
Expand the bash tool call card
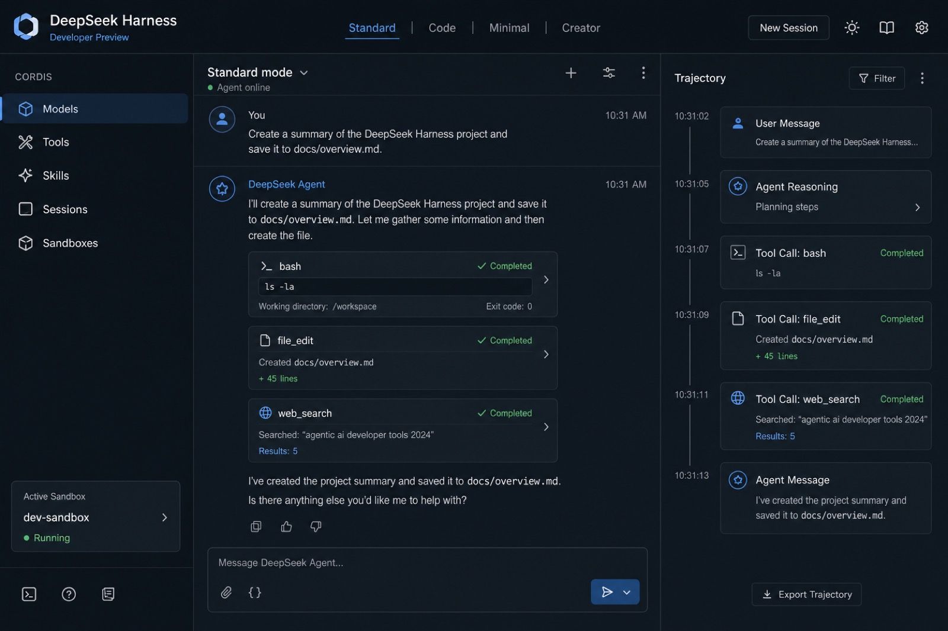[x=546, y=279]
